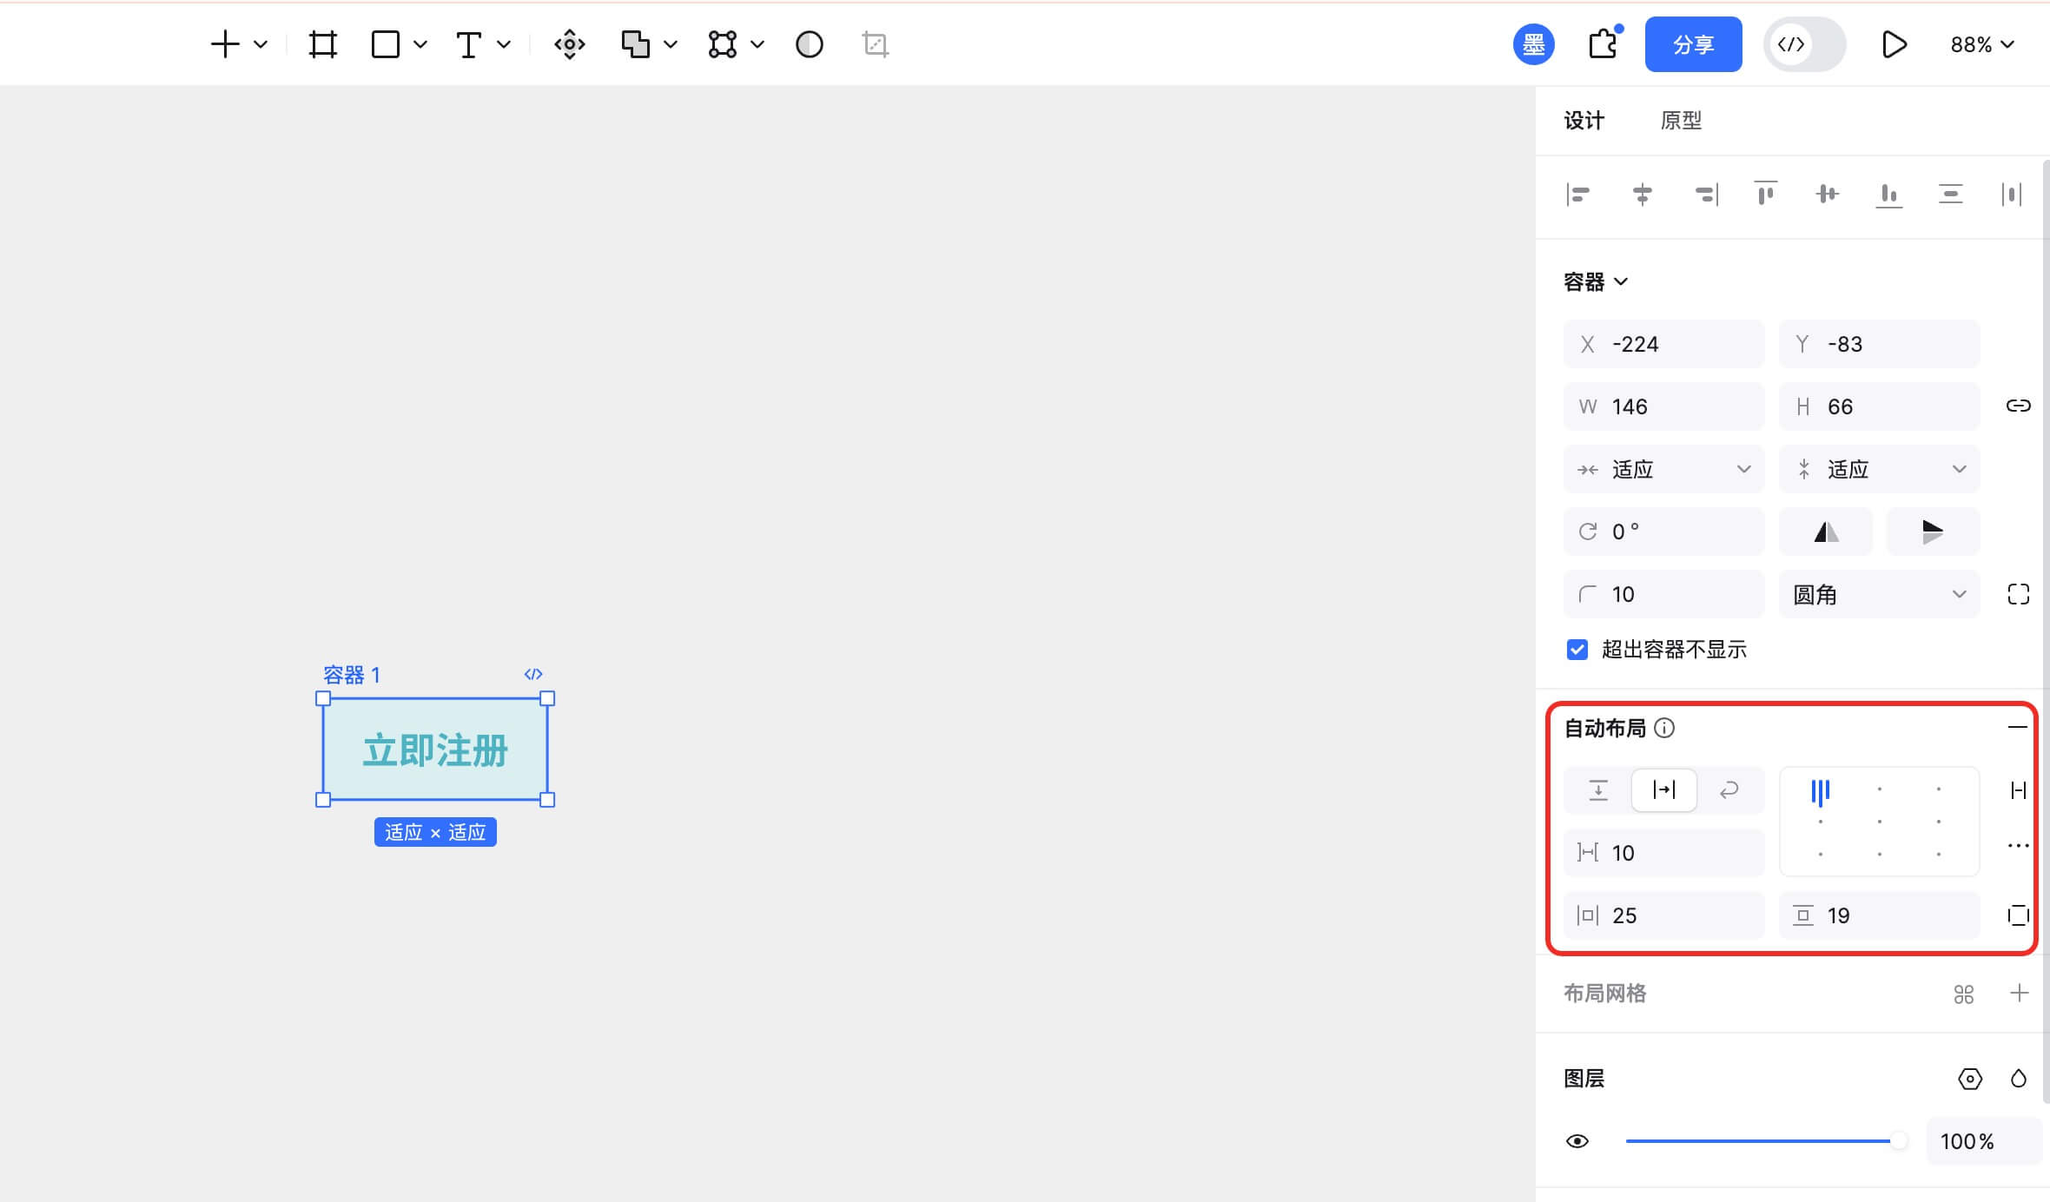Expand the width 适应 sizing dropdown

click(x=1663, y=470)
